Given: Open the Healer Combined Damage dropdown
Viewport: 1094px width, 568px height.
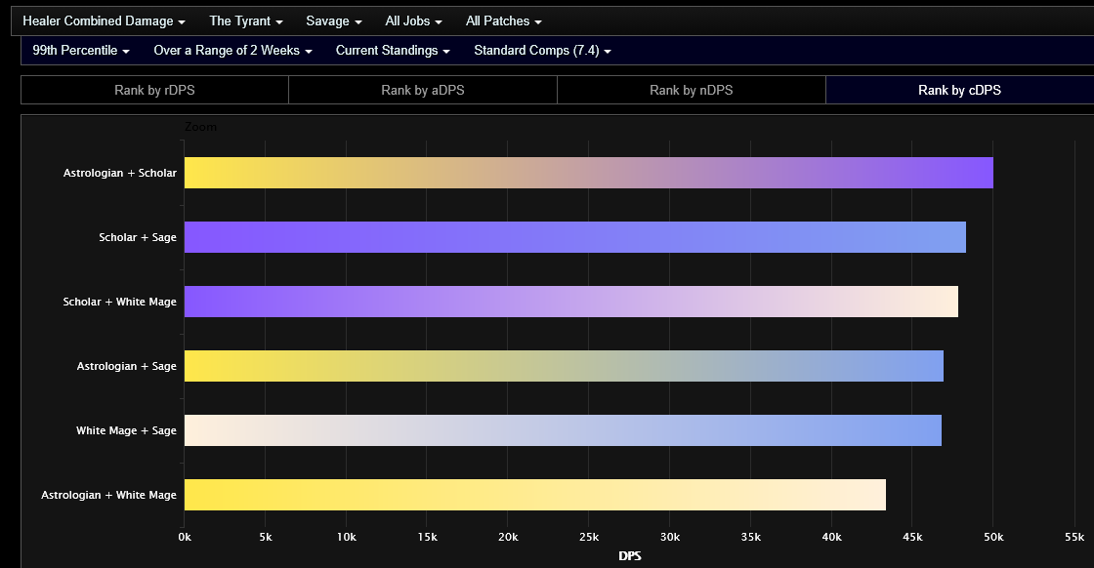Looking at the screenshot, I should pos(104,20).
